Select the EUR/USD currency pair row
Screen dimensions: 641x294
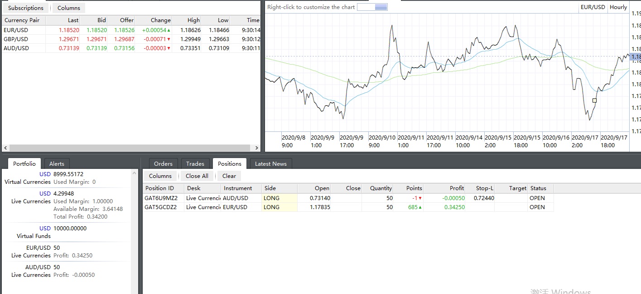click(x=131, y=30)
